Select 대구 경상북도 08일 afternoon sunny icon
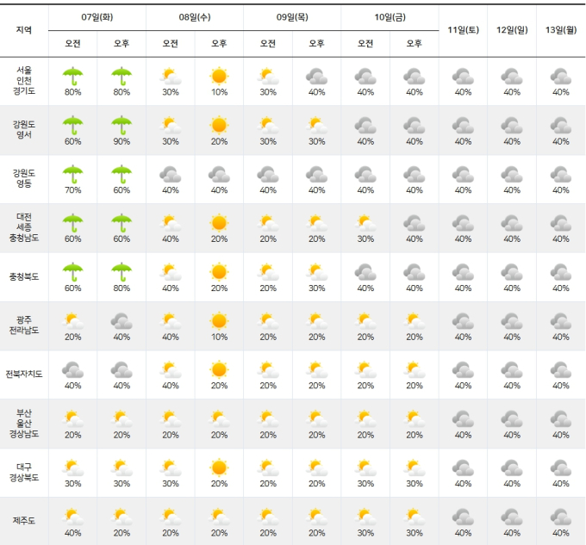Screen dimensions: 586x545 tap(219, 468)
